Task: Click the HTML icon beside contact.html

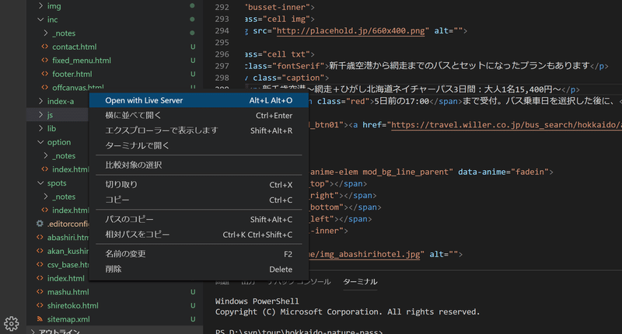Action: 44,47
